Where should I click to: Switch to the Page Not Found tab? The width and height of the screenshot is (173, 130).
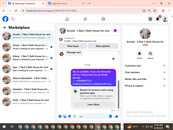point(66,3)
